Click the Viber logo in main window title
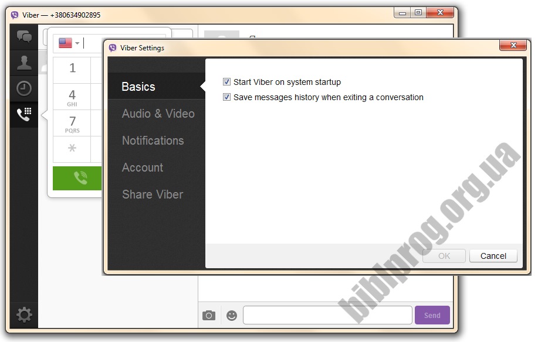Screen dimensions: 548x342 coord(14,15)
